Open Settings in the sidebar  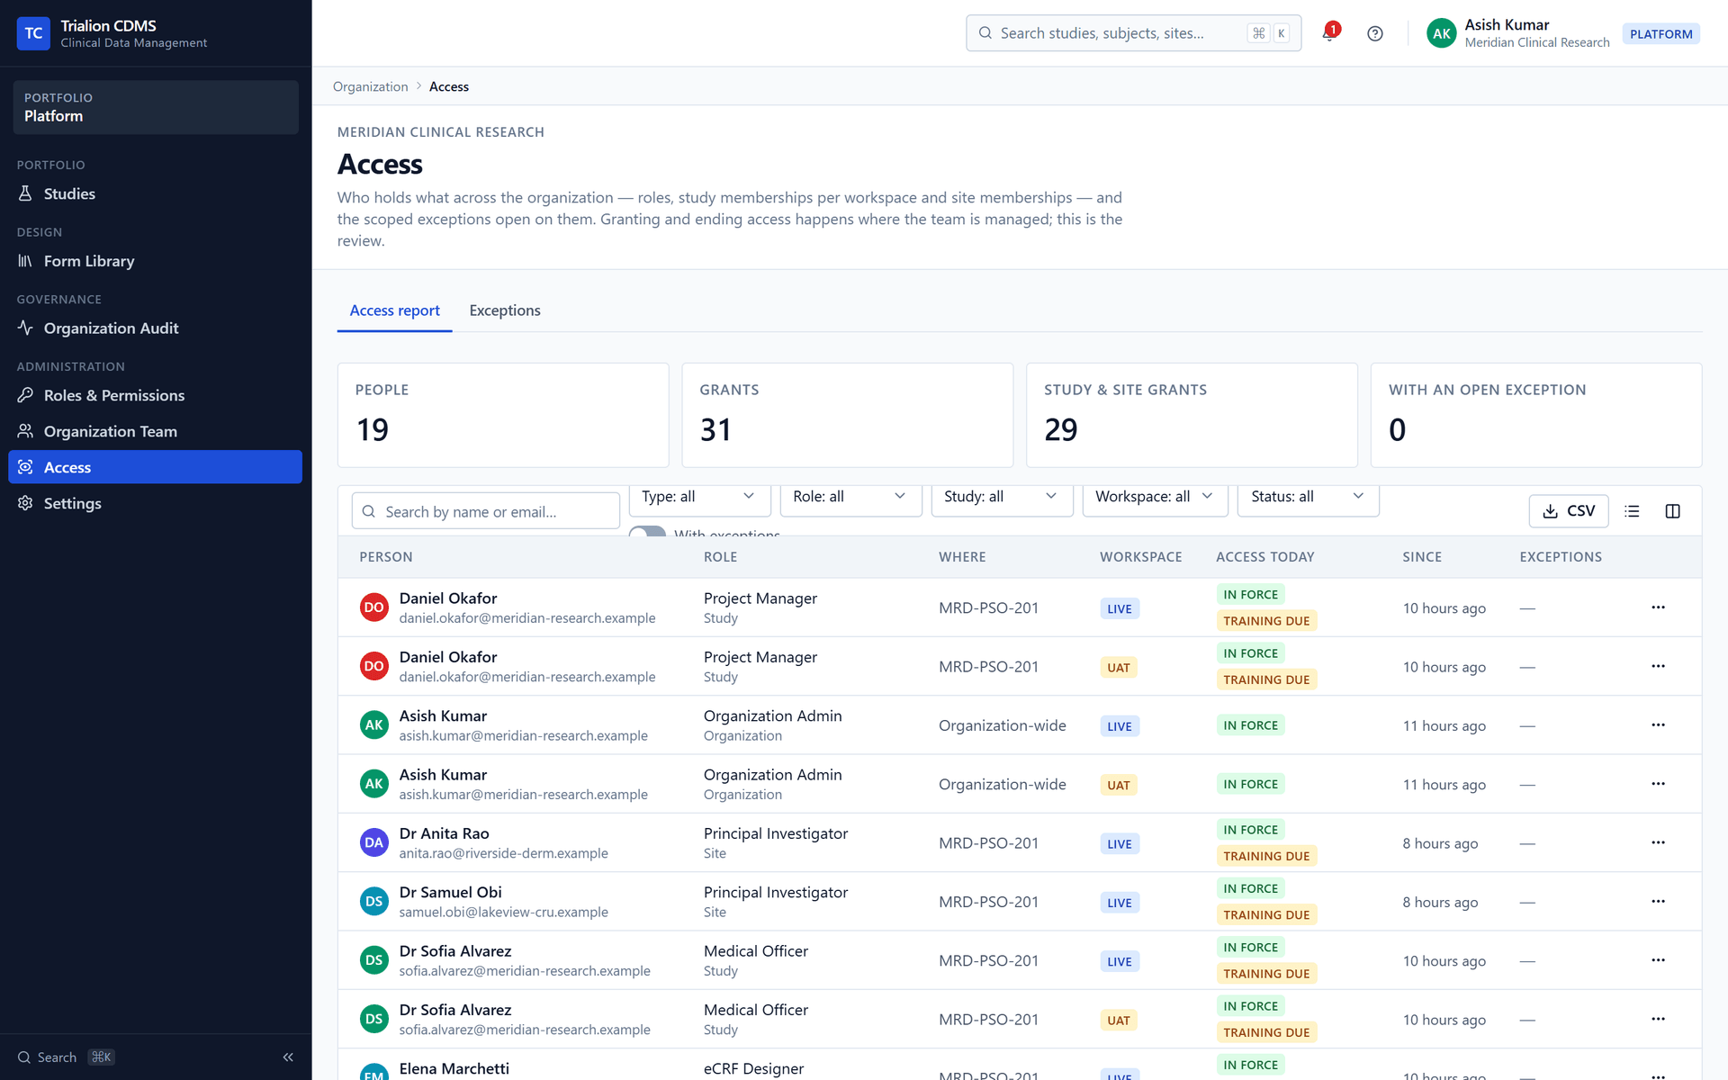(x=155, y=503)
